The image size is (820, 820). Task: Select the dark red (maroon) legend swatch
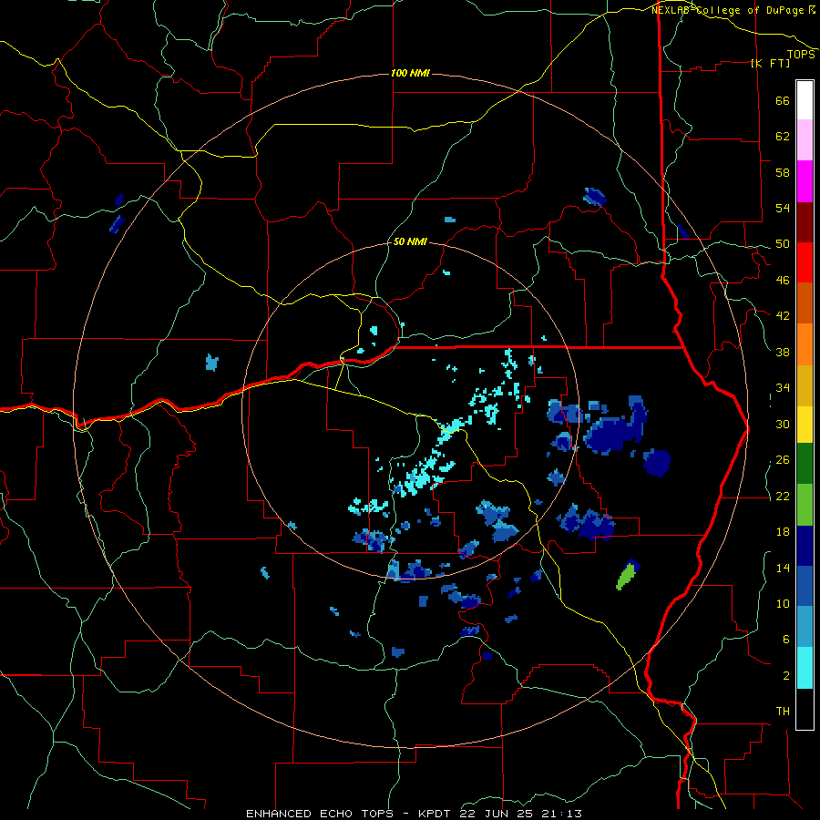point(805,222)
